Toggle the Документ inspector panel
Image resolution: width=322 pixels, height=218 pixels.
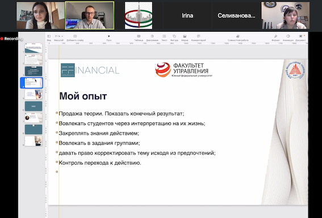[300, 36]
